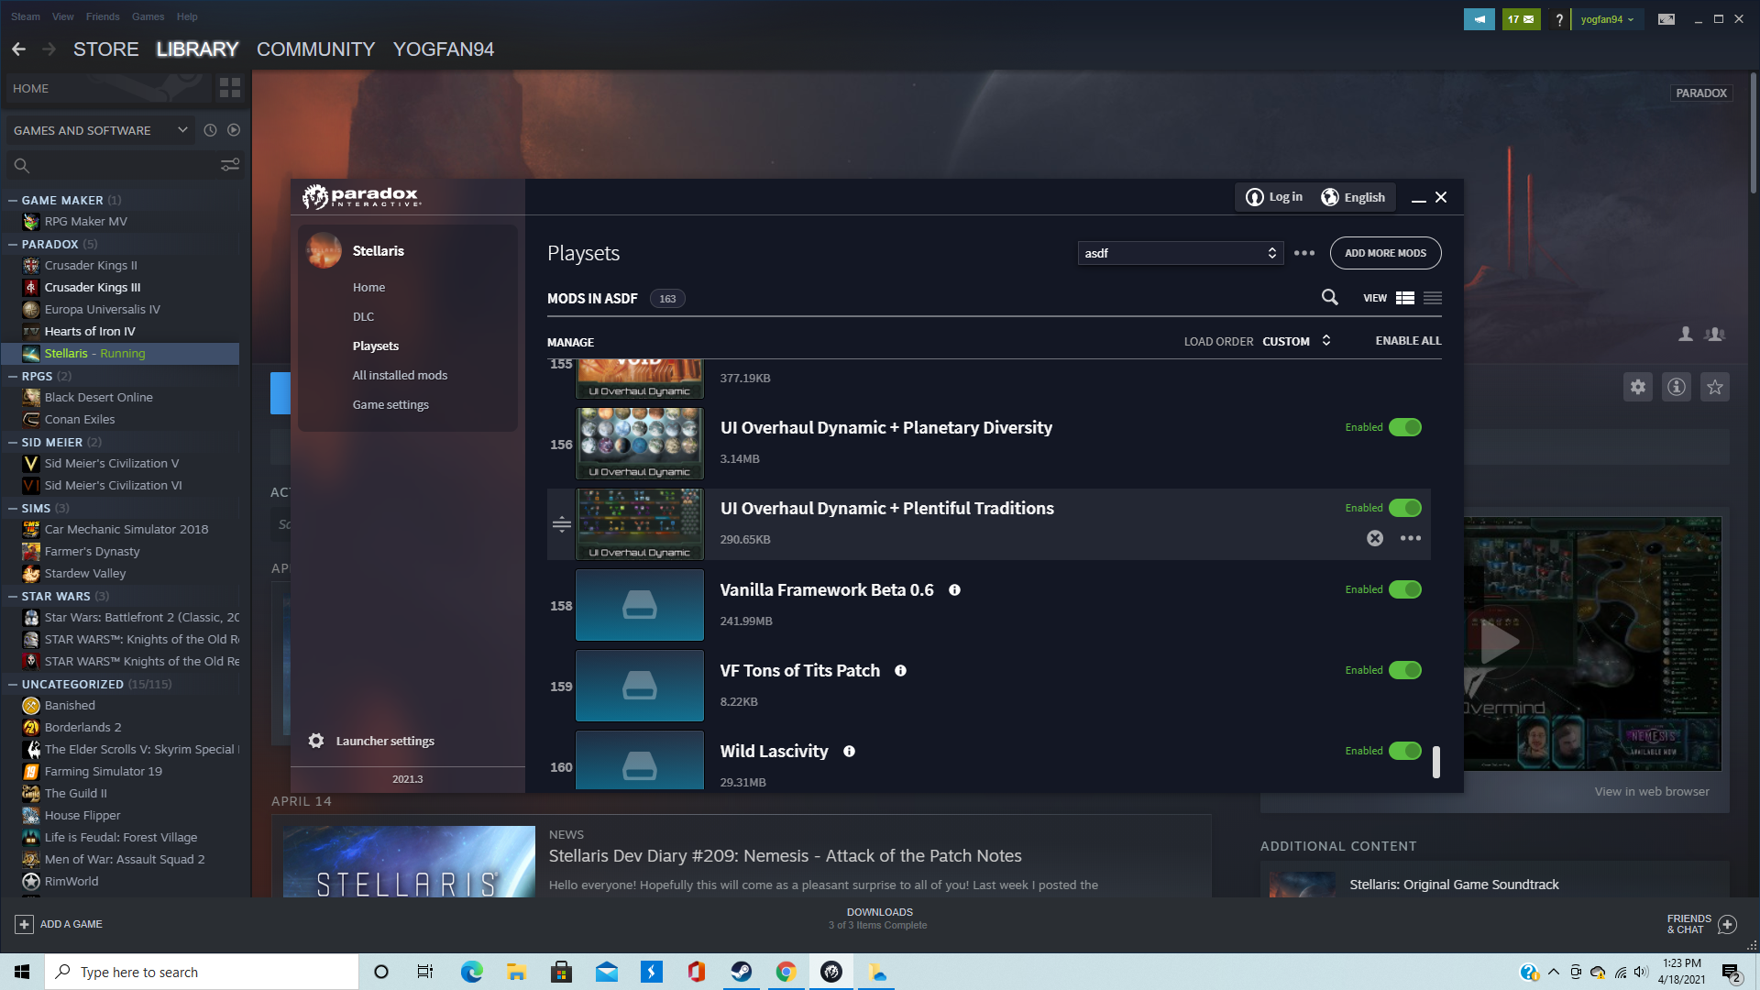Open Google Chrome from the taskbar
Image resolution: width=1760 pixels, height=990 pixels.
click(786, 972)
